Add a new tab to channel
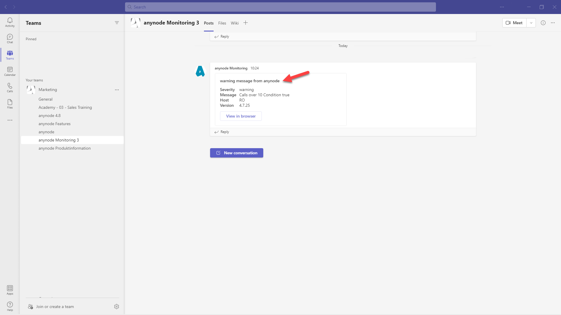561x315 pixels. [x=246, y=23]
